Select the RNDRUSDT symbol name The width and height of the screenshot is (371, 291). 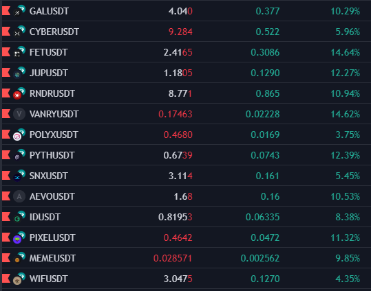coord(52,93)
